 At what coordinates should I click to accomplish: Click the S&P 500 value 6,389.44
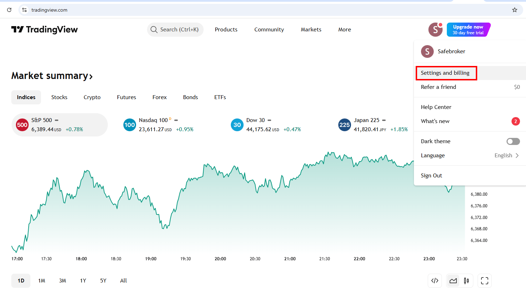(x=42, y=129)
